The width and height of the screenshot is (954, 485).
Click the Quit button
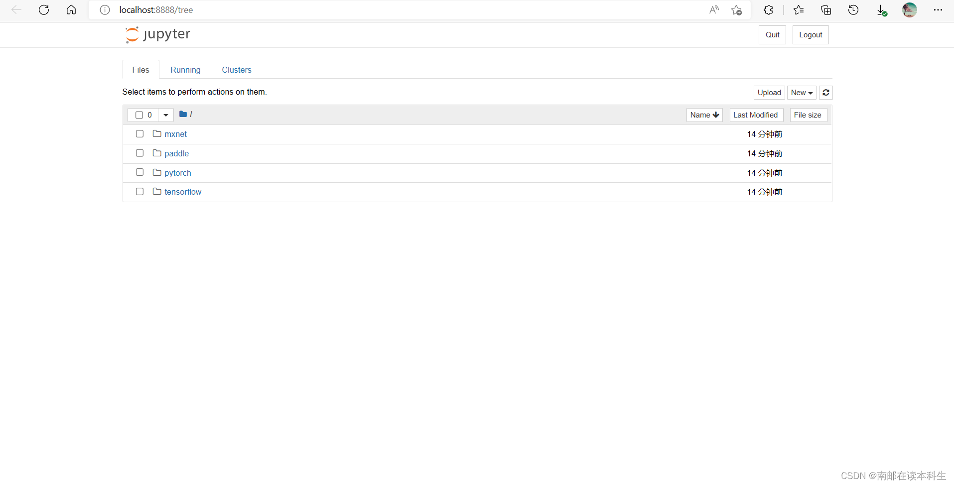(x=772, y=35)
